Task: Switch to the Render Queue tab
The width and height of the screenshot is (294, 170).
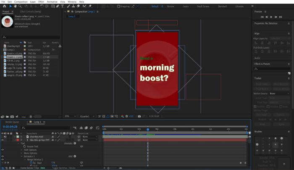Action: tap(12, 122)
